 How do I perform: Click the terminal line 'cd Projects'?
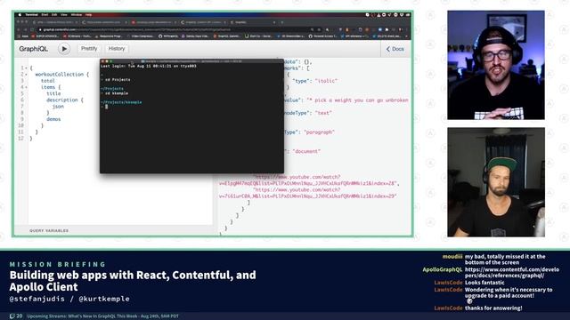117,79
